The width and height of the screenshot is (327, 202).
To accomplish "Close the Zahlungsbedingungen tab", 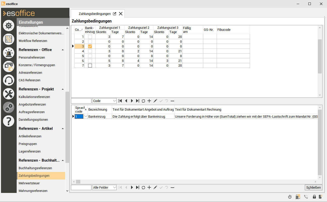I will [x=121, y=14].
